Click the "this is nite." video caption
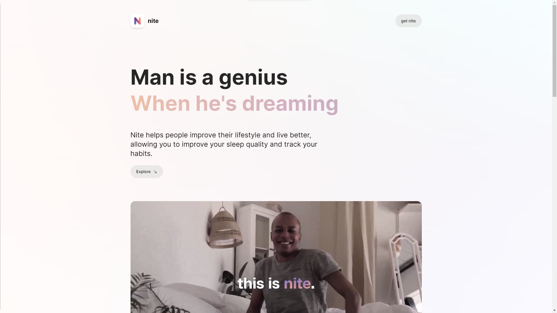 276,283
